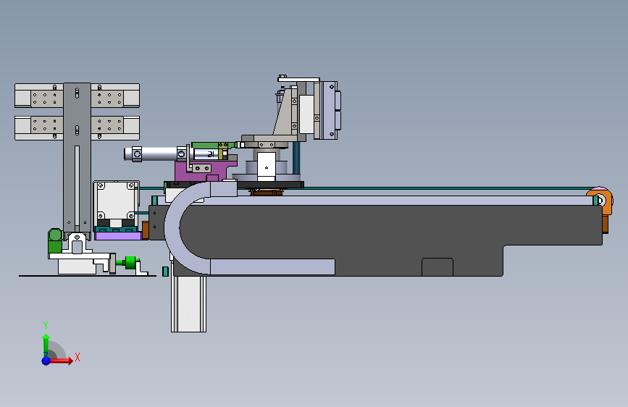Screen dimensions: 628x407
Task: Select the upper-left linear rail block
Action: (x=39, y=96)
